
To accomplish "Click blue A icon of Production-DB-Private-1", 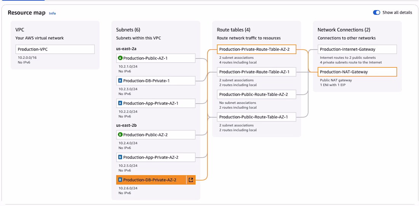I will click(120, 80).
